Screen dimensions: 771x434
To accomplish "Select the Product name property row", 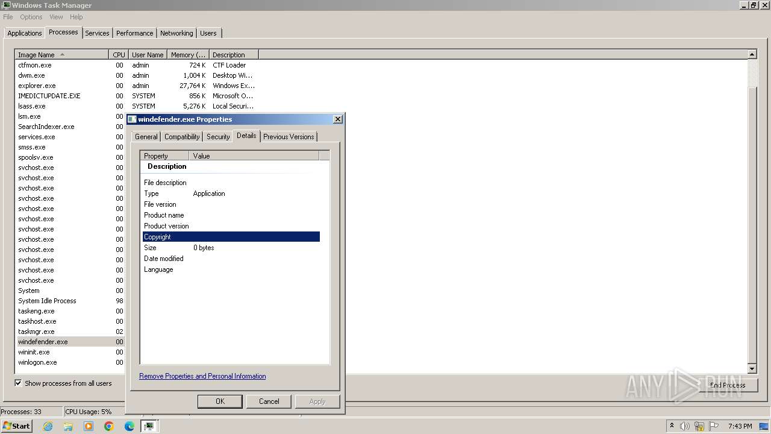I will point(231,215).
